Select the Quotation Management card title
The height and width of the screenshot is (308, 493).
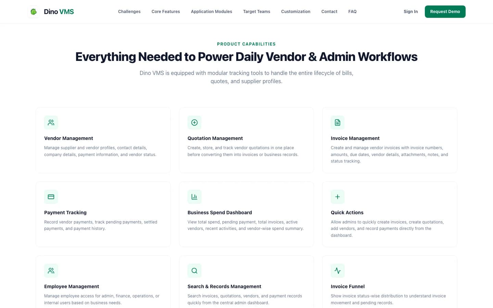[215, 138]
